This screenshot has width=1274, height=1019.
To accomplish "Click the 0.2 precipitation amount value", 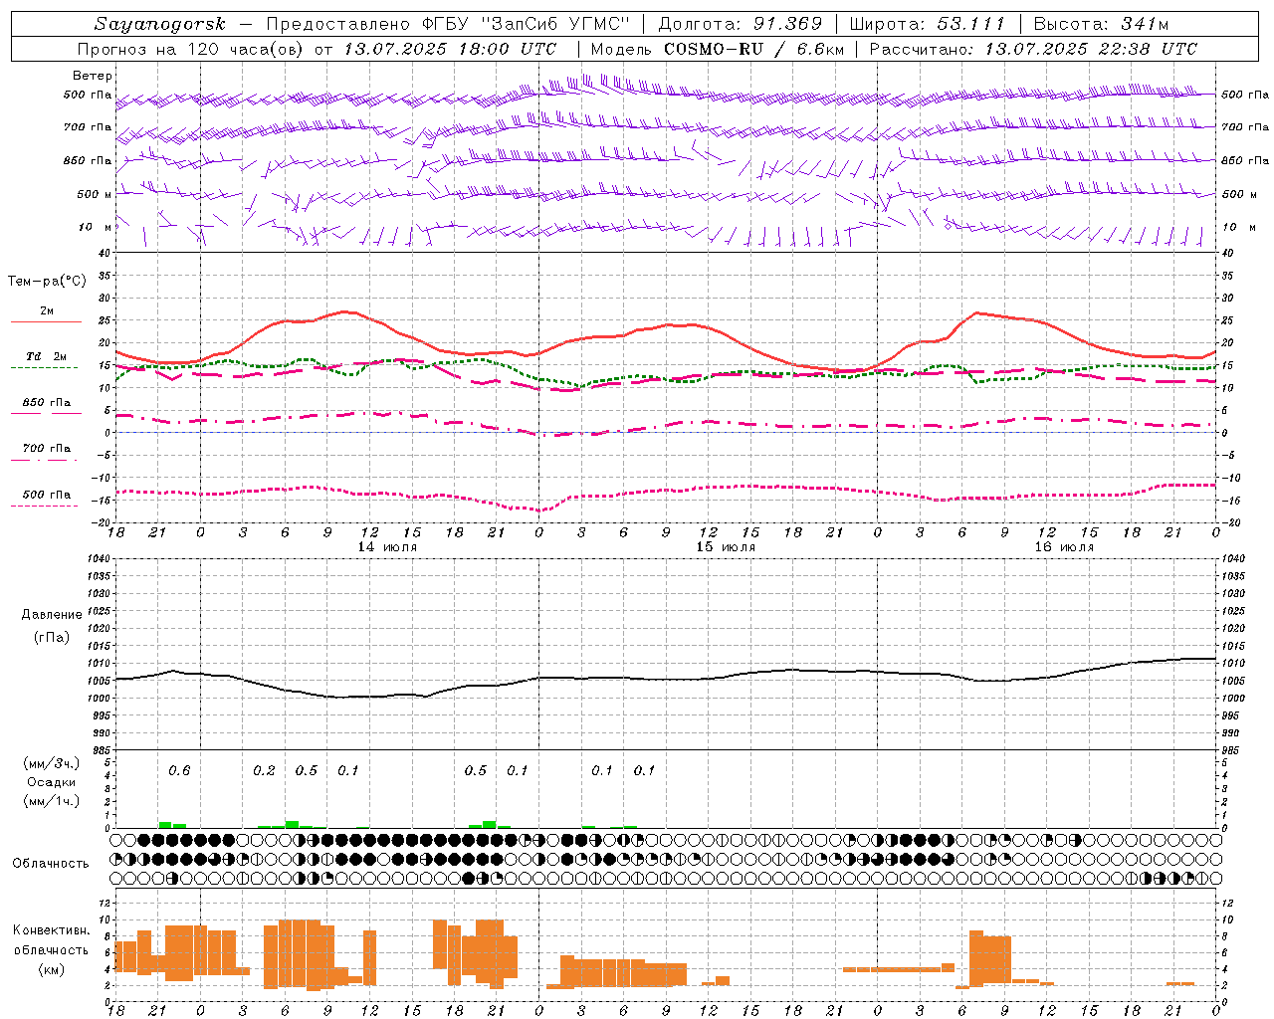I will (264, 771).
